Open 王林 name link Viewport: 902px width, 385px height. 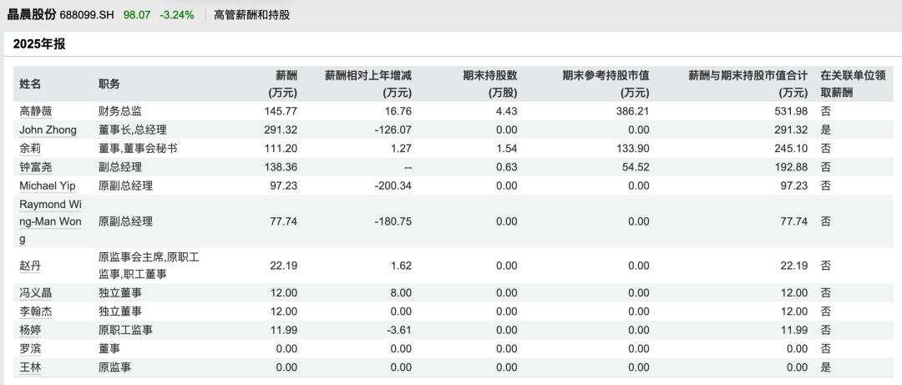tap(30, 367)
